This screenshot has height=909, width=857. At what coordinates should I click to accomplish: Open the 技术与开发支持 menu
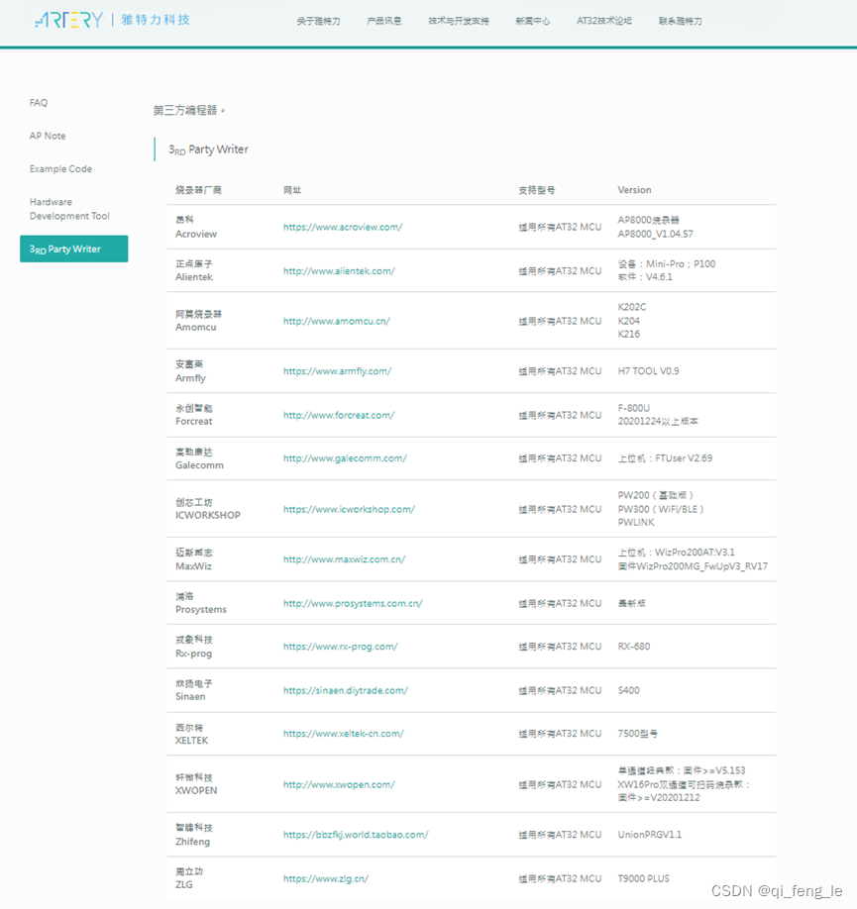459,21
